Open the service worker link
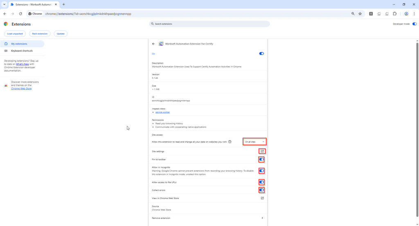This screenshot has height=226, width=419. click(x=162, y=112)
